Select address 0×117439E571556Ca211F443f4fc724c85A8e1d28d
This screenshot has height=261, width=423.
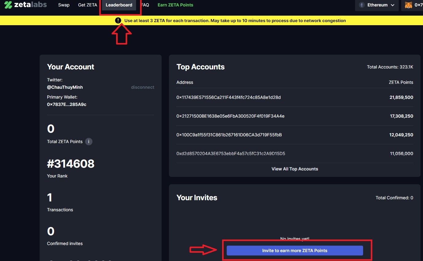pyautogui.click(x=229, y=97)
